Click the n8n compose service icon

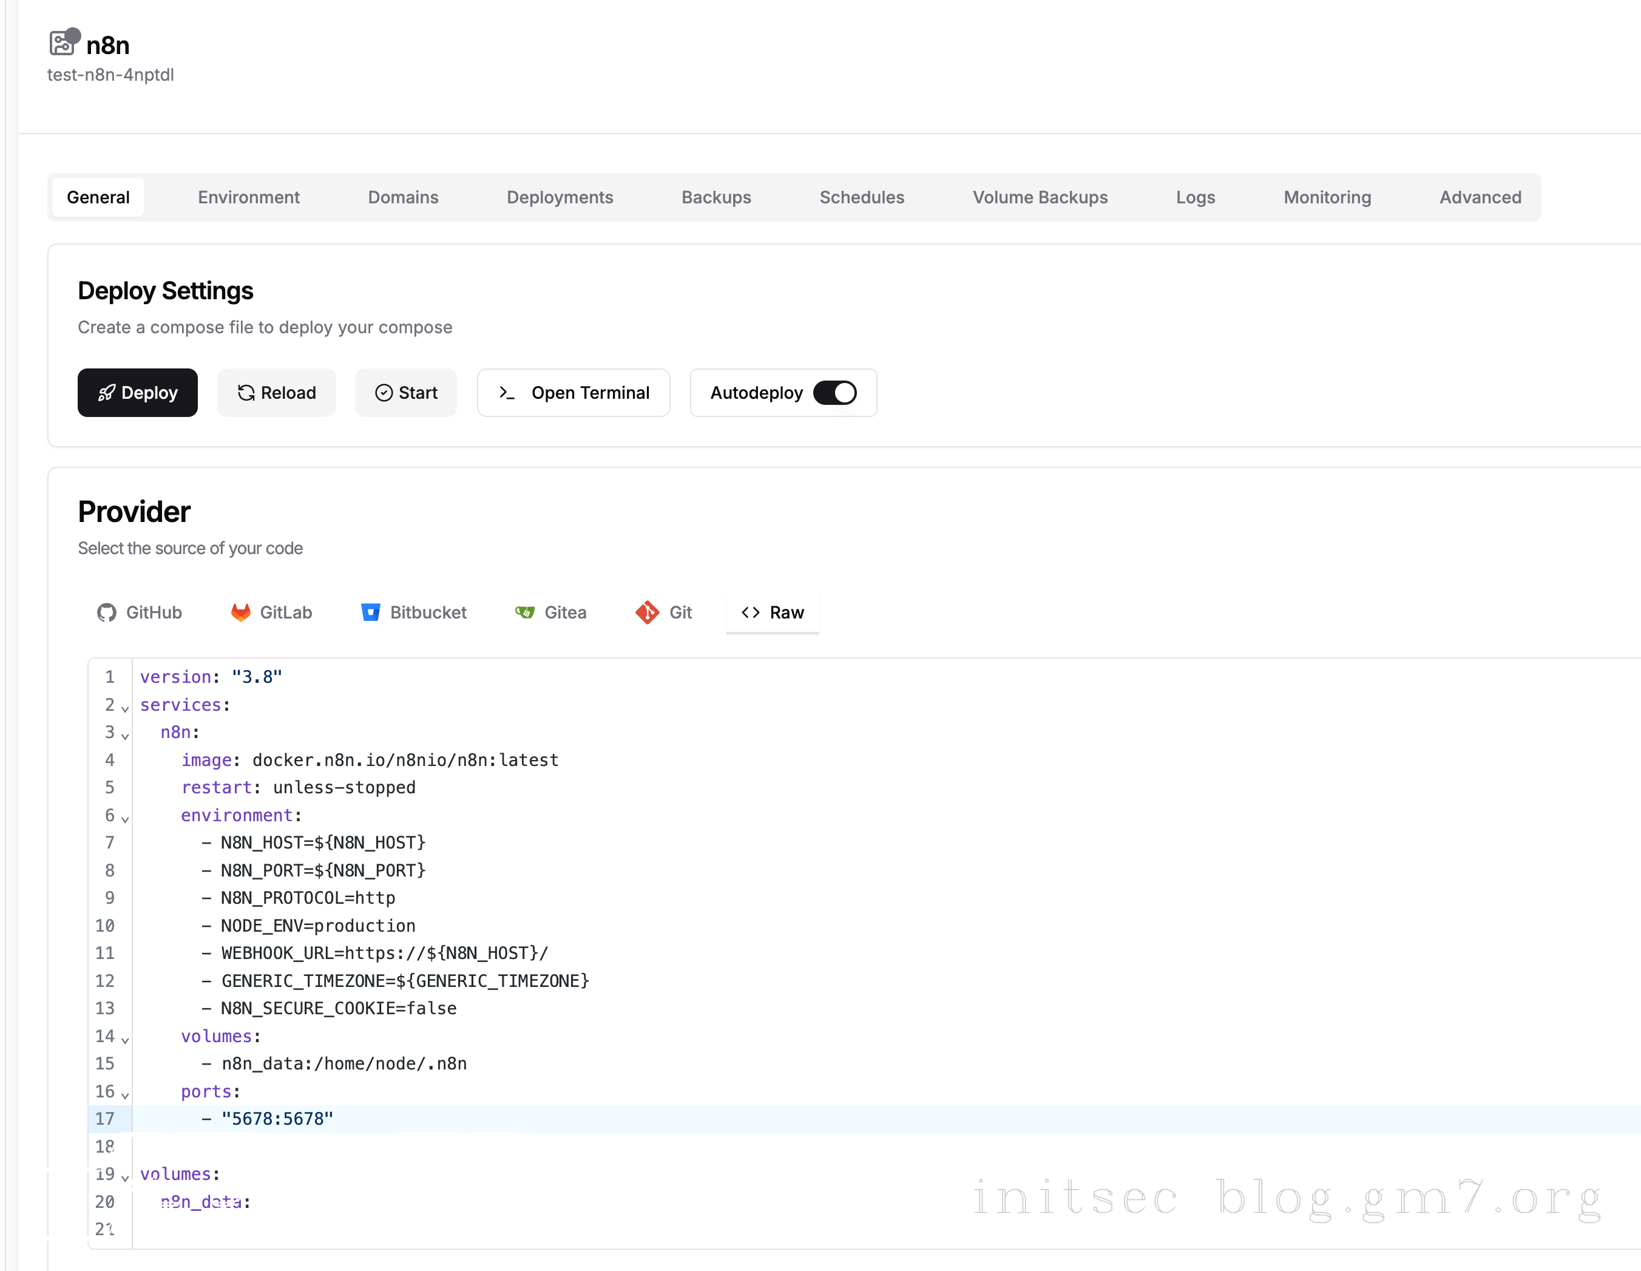tap(63, 44)
